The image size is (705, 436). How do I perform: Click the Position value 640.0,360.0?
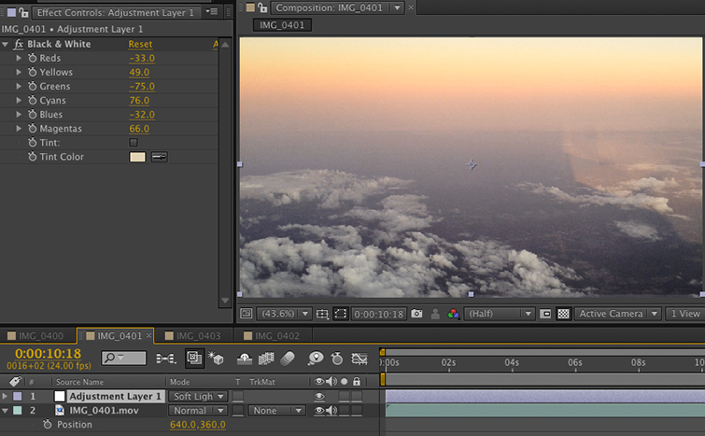197,425
